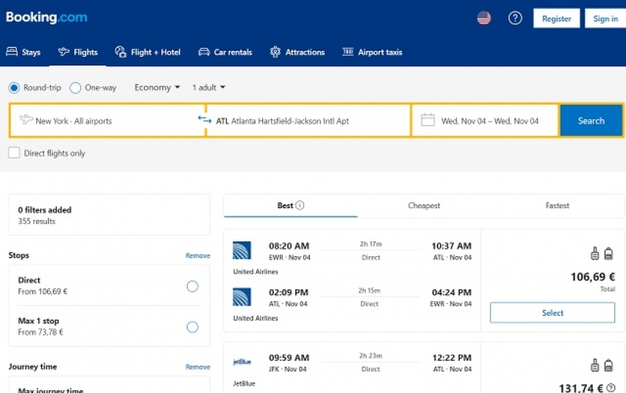Go to the Stays tab
Screen dimensions: 626x393
(23, 52)
